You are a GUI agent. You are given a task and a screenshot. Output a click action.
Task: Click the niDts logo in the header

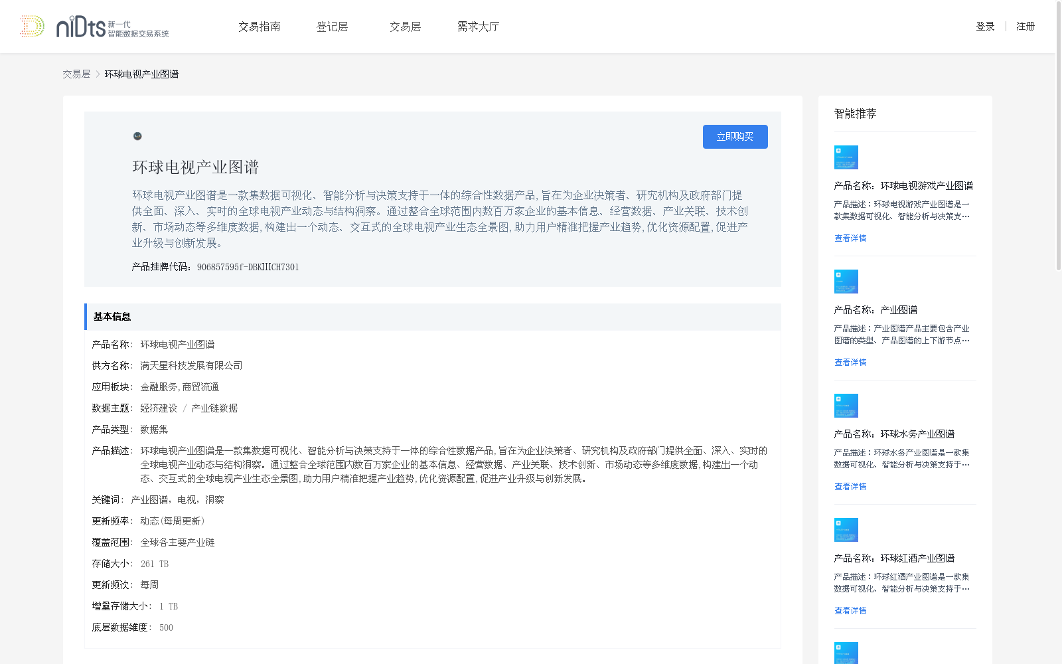click(x=94, y=27)
